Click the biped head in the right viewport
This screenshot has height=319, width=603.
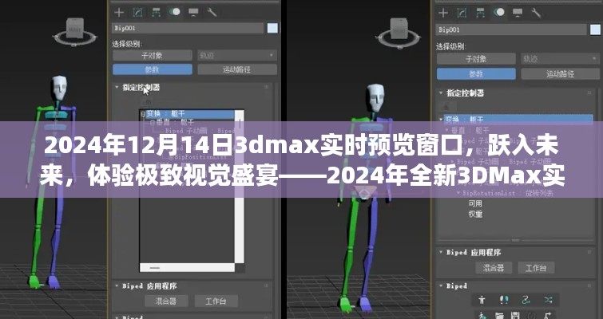pos(375,97)
